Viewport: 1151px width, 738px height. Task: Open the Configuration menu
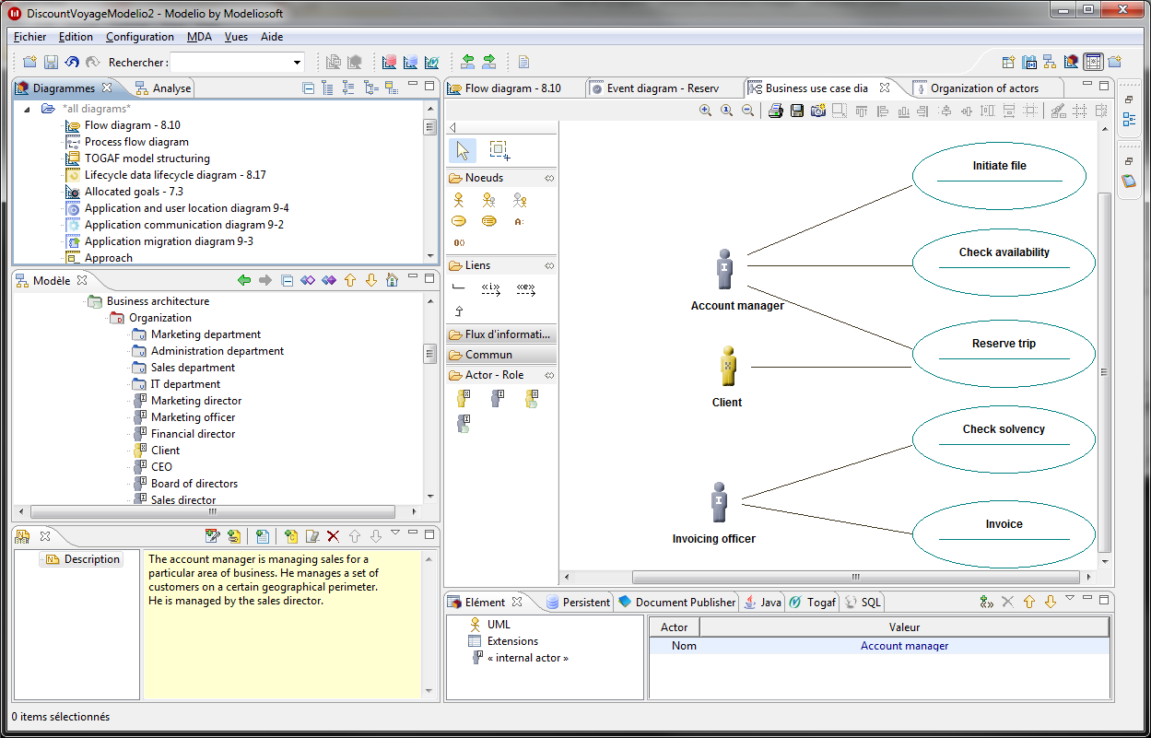140,37
